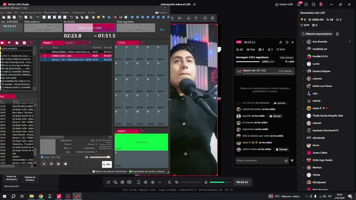The width and height of the screenshot is (356, 200).
Task: Adjust the green microphone volume slider
Action: tap(220, 182)
